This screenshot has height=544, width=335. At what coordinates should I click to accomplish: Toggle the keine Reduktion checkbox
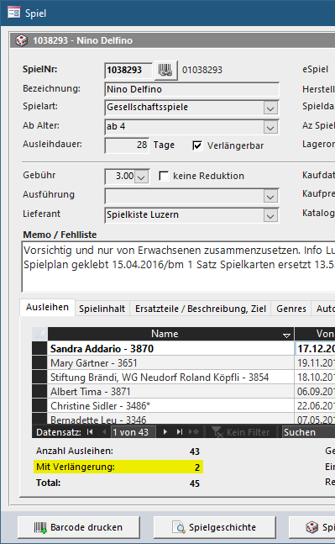click(x=164, y=176)
